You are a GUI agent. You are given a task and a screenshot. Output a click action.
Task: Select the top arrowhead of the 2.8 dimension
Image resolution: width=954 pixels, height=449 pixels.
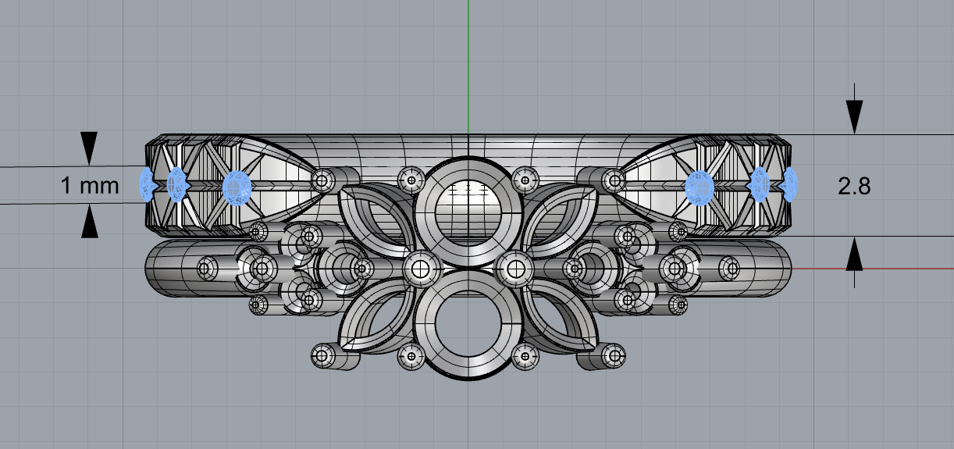click(856, 116)
